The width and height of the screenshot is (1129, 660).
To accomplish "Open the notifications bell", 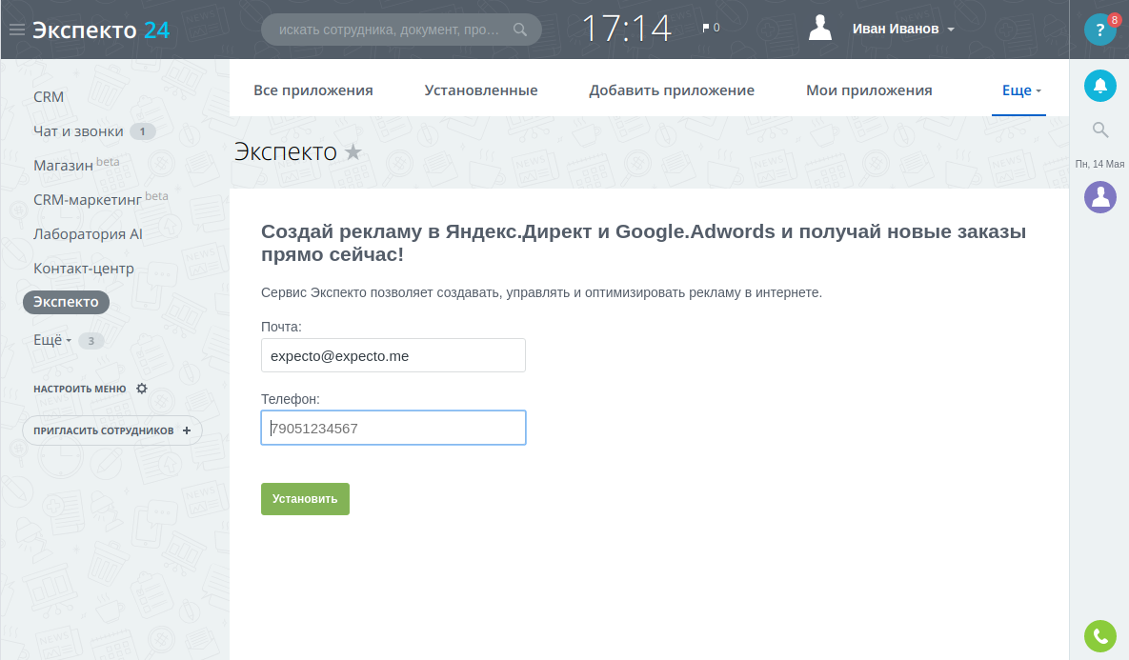I will coord(1100,86).
